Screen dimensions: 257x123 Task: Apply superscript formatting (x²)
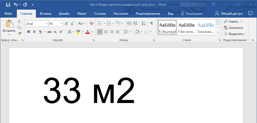click(x=61, y=32)
